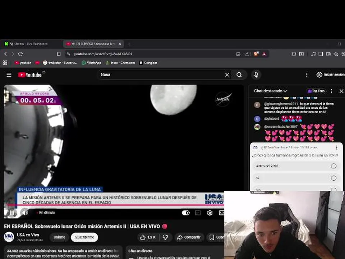This screenshot has width=345, height=259.
Task: Toggle the browser sidebar panel icon
Action: [321, 54]
